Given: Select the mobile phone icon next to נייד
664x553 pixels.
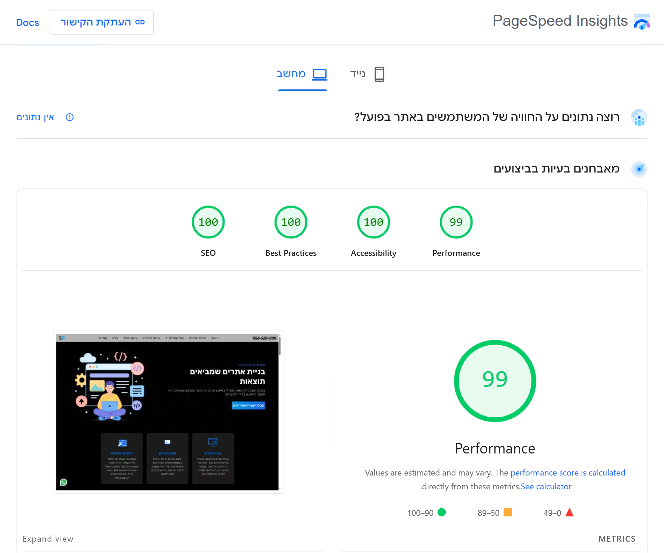Looking at the screenshot, I should [378, 74].
